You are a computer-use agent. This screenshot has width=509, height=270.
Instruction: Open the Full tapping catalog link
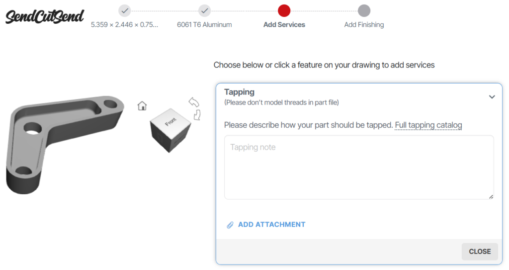428,125
